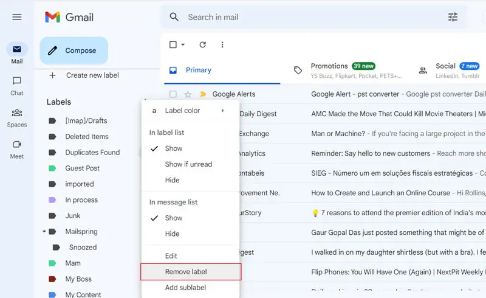Choose Show if unread in label list
This screenshot has width=486, height=298.
(188, 164)
